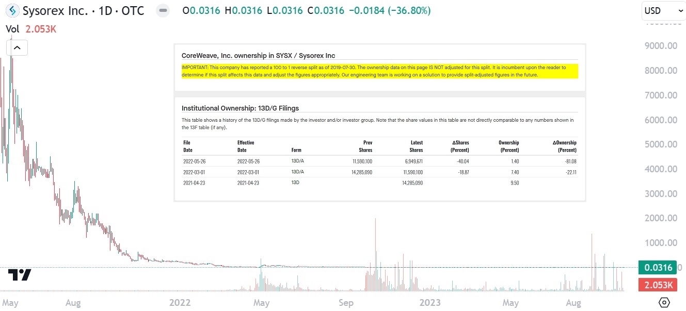Viewport: 686px width, 311px height.
Task: Click the 14,285,090 latest shares cell in 2021-04-23 row
Action: click(411, 183)
